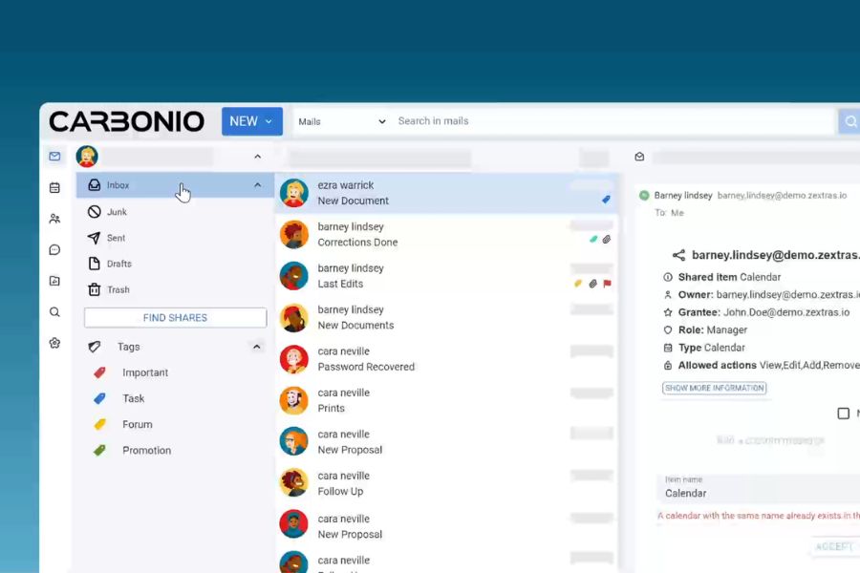Image resolution: width=860 pixels, height=573 pixels.
Task: Open cara neville Prints mail
Action: coord(447,400)
